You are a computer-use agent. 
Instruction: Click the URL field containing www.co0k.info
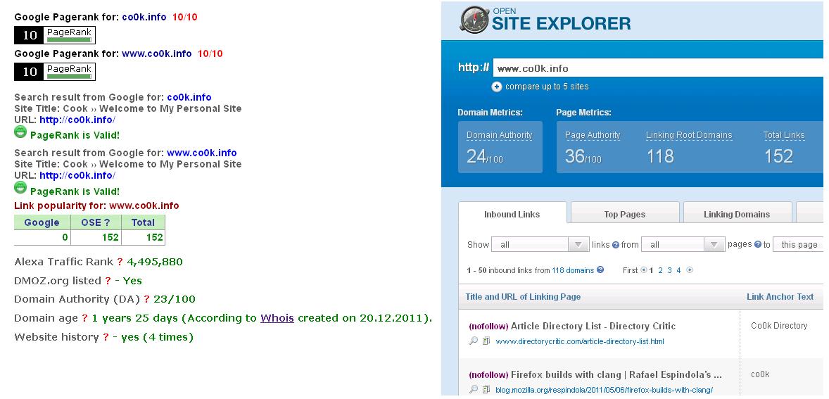(658, 68)
